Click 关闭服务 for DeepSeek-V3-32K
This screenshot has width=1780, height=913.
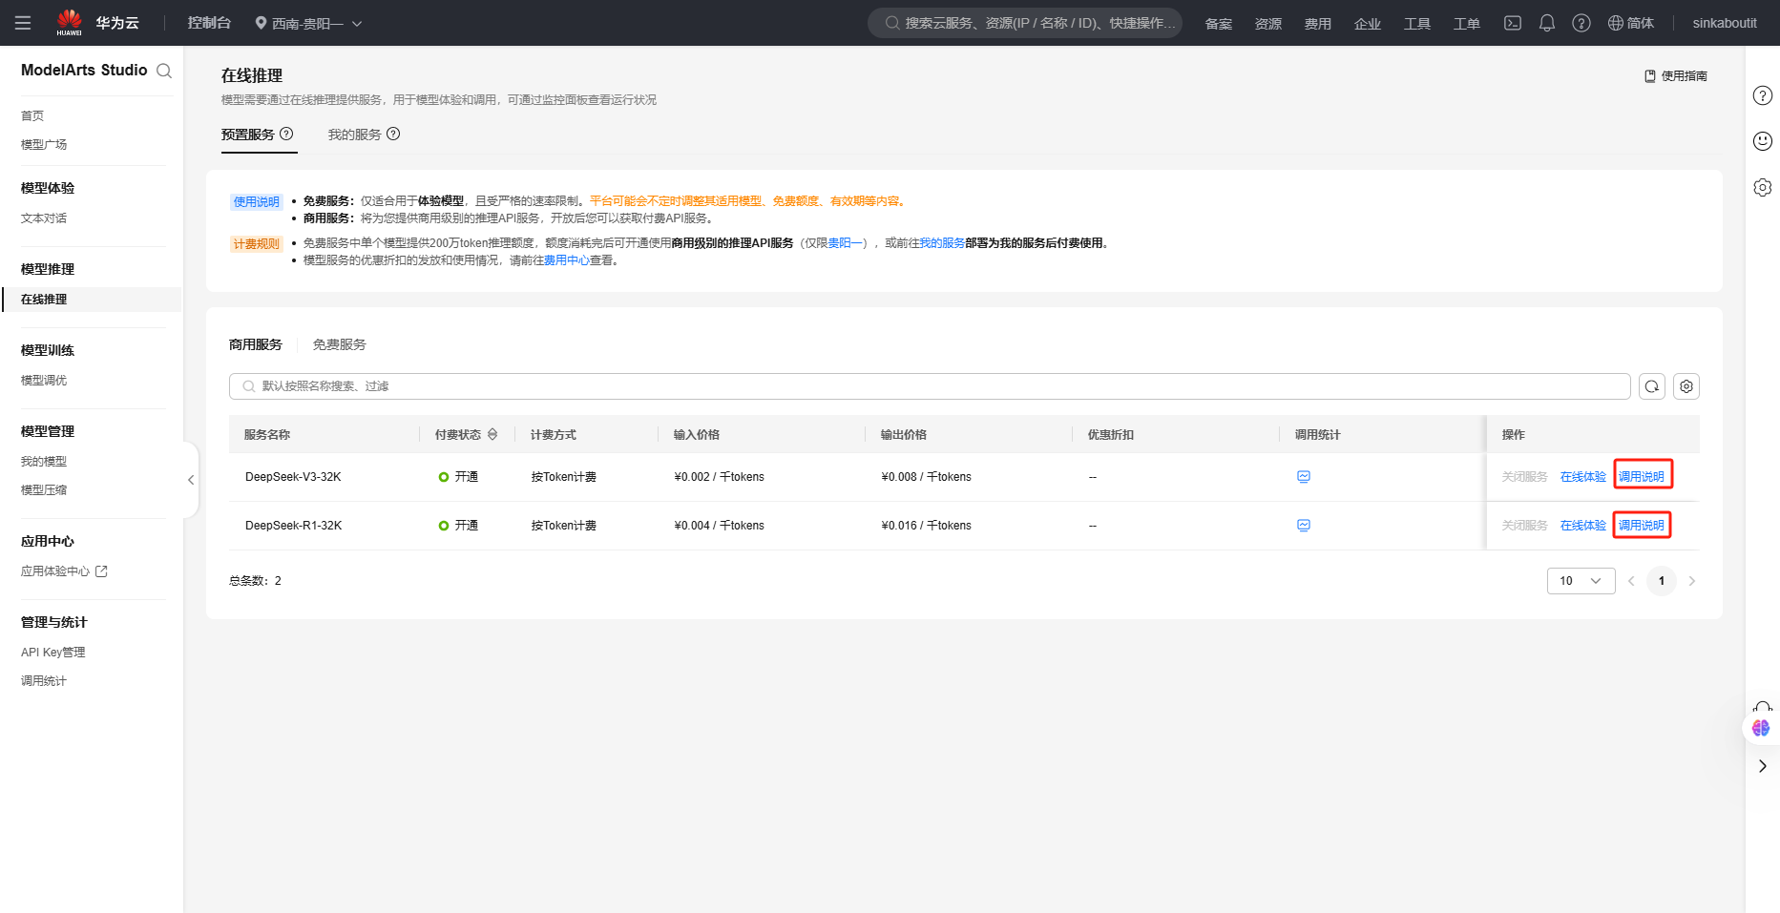[1525, 477]
